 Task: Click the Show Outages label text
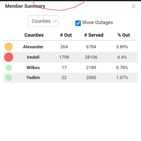click(x=97, y=23)
